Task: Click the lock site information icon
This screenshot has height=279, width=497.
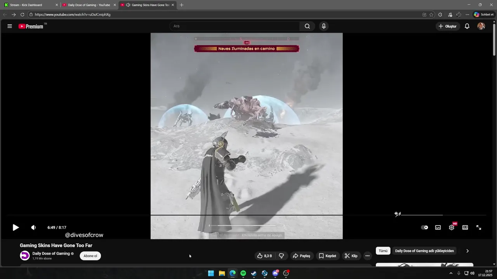Action: tap(31, 14)
